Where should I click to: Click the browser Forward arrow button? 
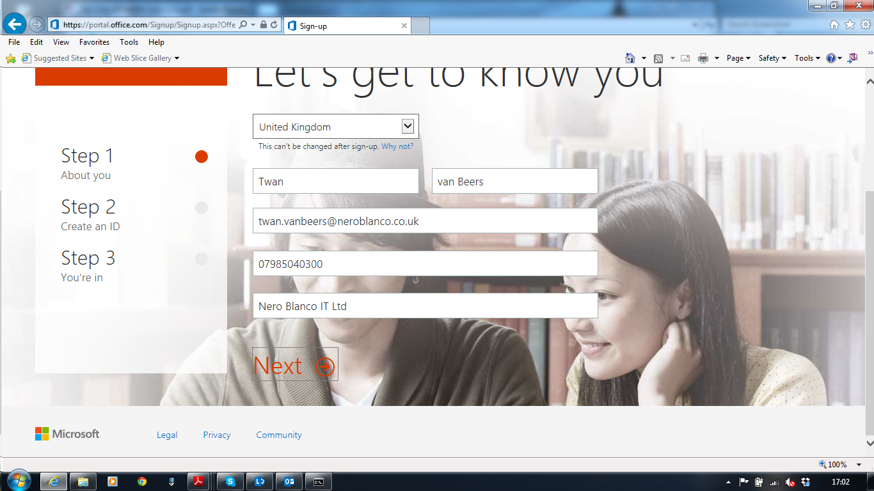tap(36, 24)
